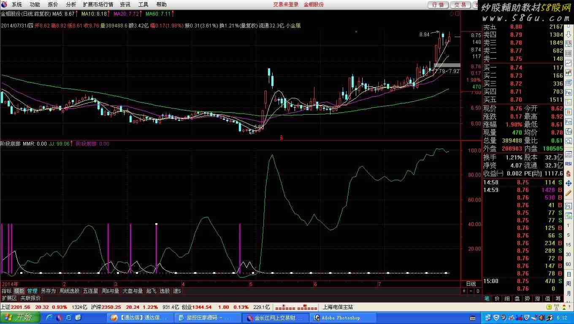Click the RSI indicator icon in sidebar
Viewport: 574px width, 324px height.
pyautogui.click(x=569, y=164)
